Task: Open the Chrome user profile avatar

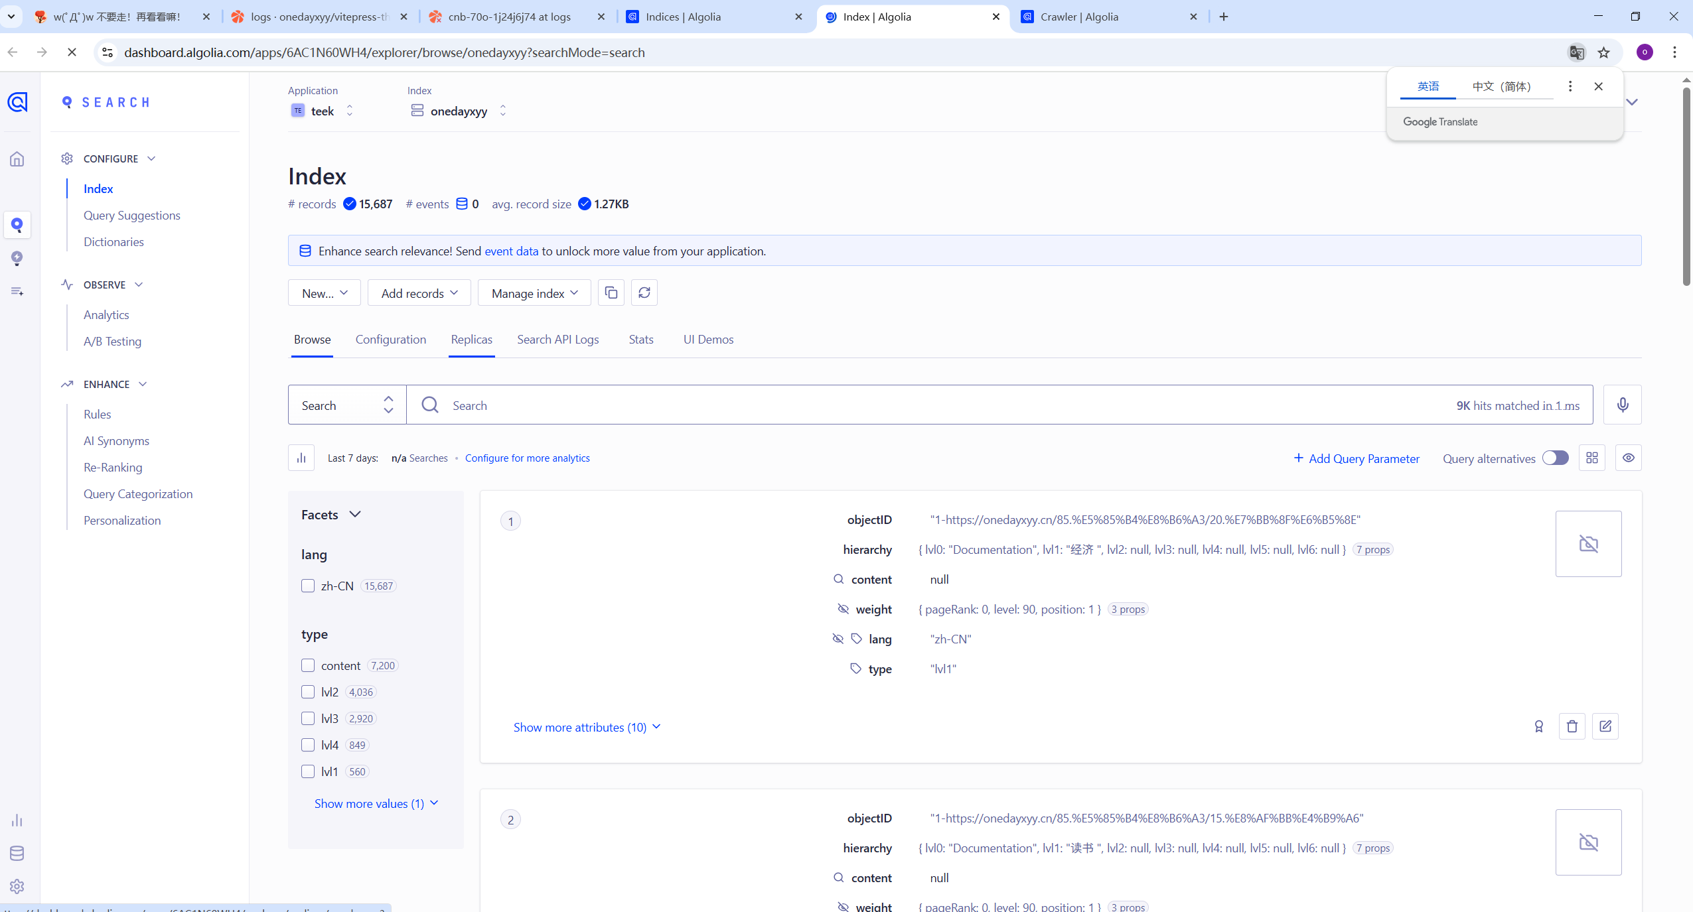Action: click(x=1645, y=52)
